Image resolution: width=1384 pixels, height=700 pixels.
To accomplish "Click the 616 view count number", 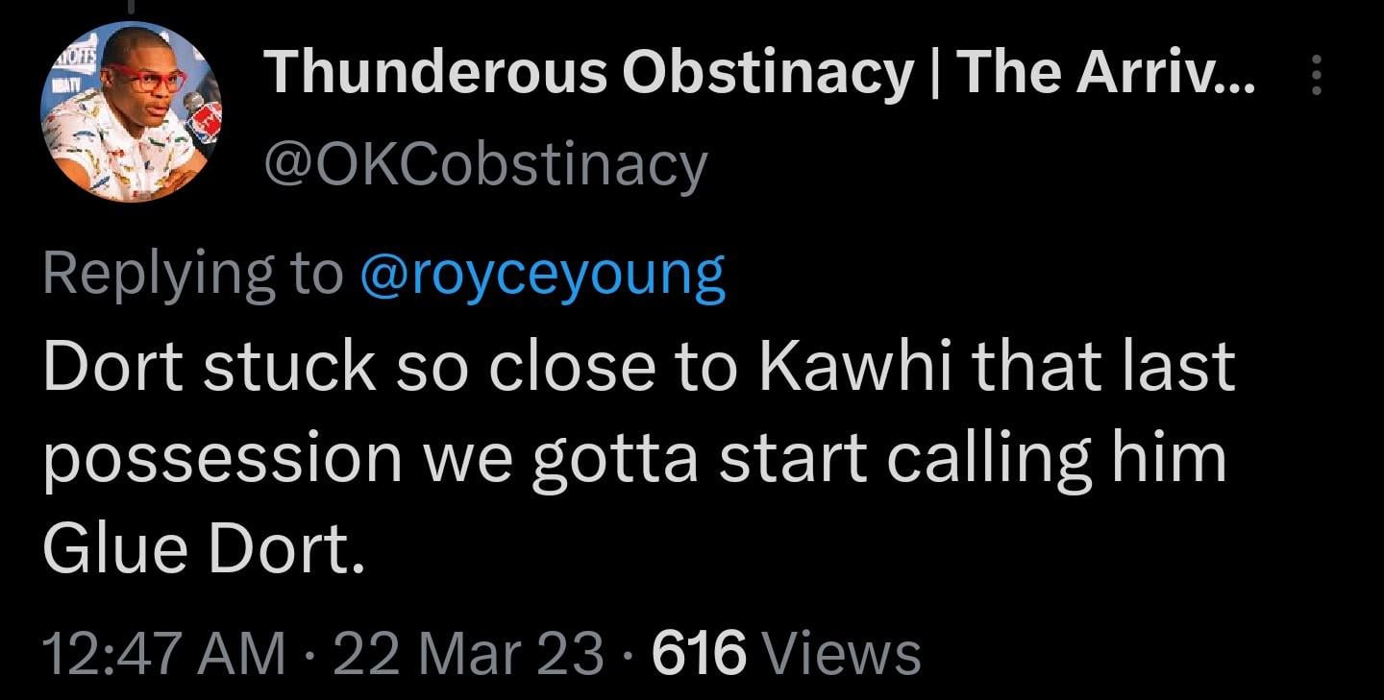I will click(699, 654).
